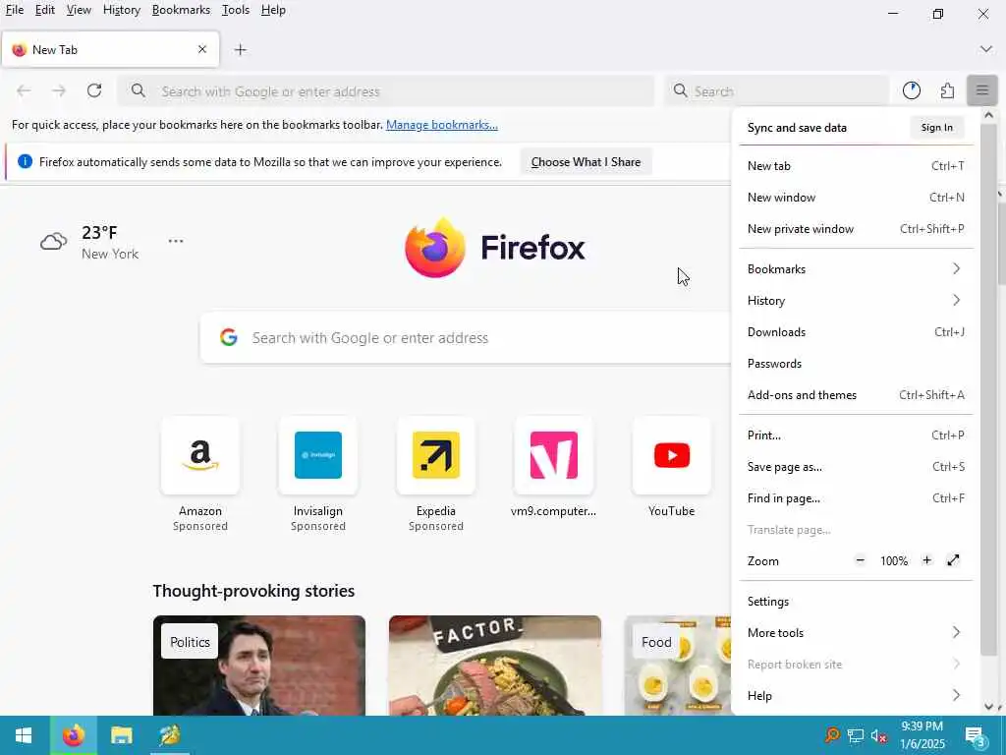The height and width of the screenshot is (755, 1006).
Task: Open the Extensions puzzle icon
Action: point(947,90)
